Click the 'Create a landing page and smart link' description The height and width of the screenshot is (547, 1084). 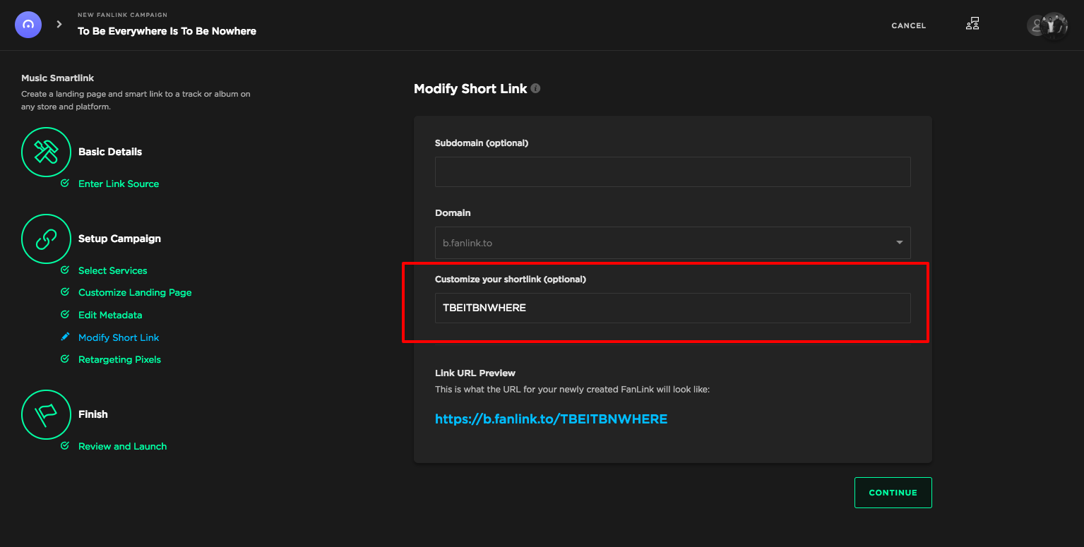136,100
